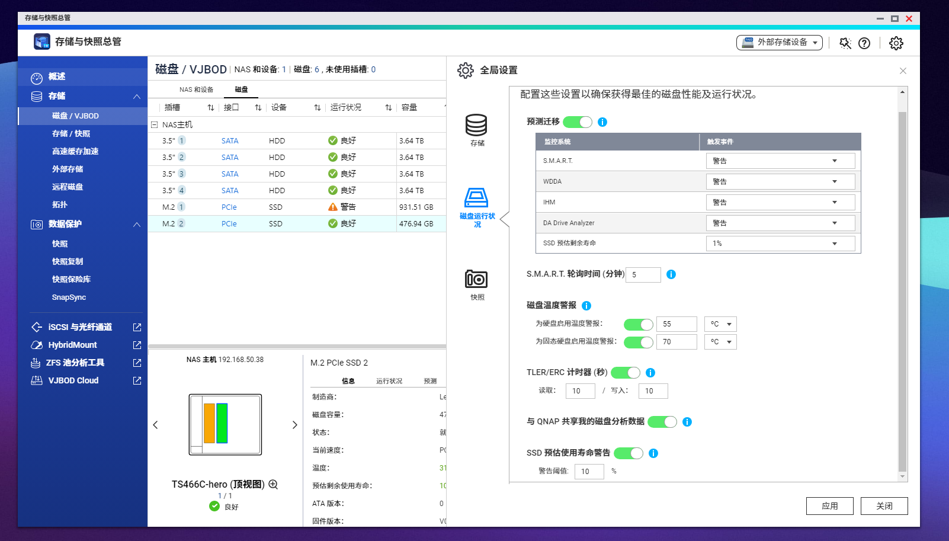Open the PCIe link for M.2 slot 1

(x=229, y=207)
